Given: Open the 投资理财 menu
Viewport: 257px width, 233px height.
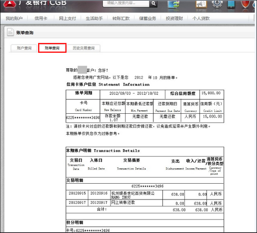Looking at the screenshot, I should [174, 18].
